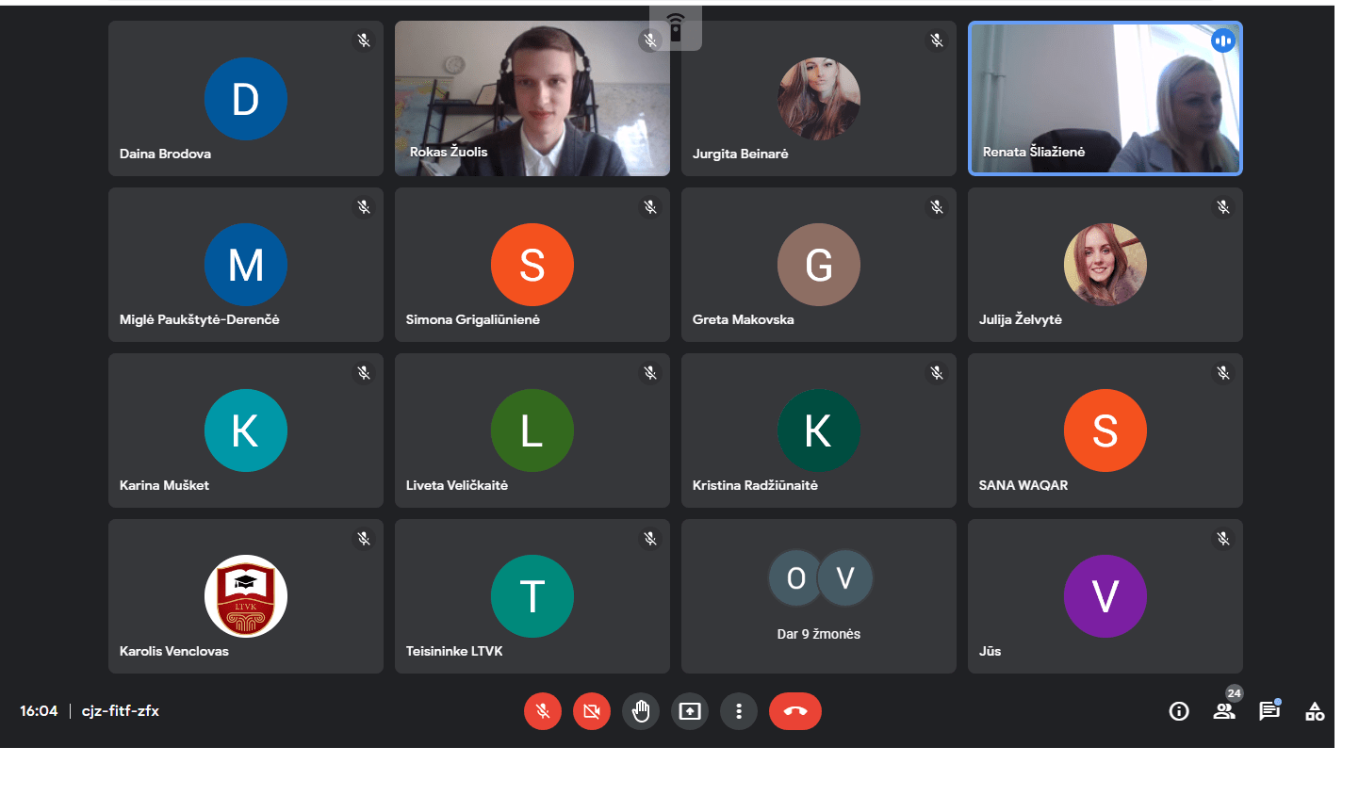Image resolution: width=1359 pixels, height=812 pixels.
Task: Click the name label 'Daina Brodova'
Action: [x=165, y=154]
